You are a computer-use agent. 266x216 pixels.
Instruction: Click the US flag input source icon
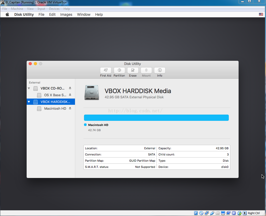click(x=261, y=14)
